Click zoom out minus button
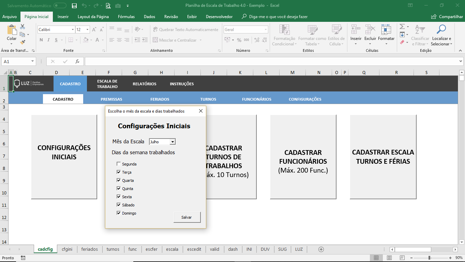Viewport: 465px width, 262px height. pos(411,258)
